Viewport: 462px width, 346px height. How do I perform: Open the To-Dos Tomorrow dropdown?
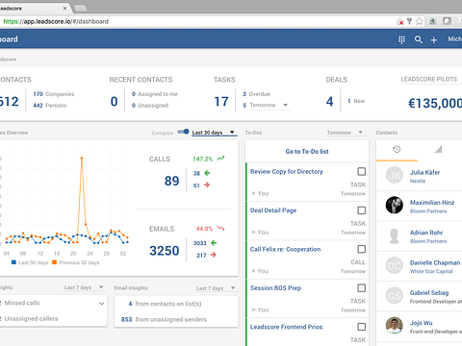(x=345, y=133)
